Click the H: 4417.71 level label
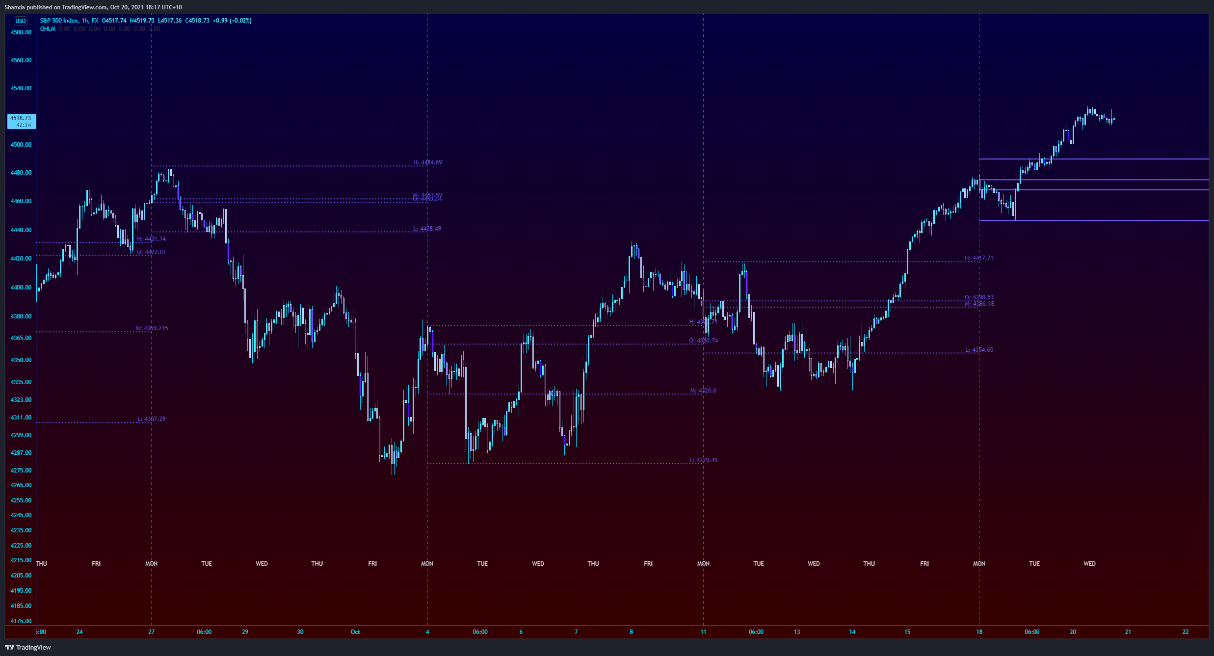Image resolution: width=1214 pixels, height=656 pixels. tap(979, 258)
